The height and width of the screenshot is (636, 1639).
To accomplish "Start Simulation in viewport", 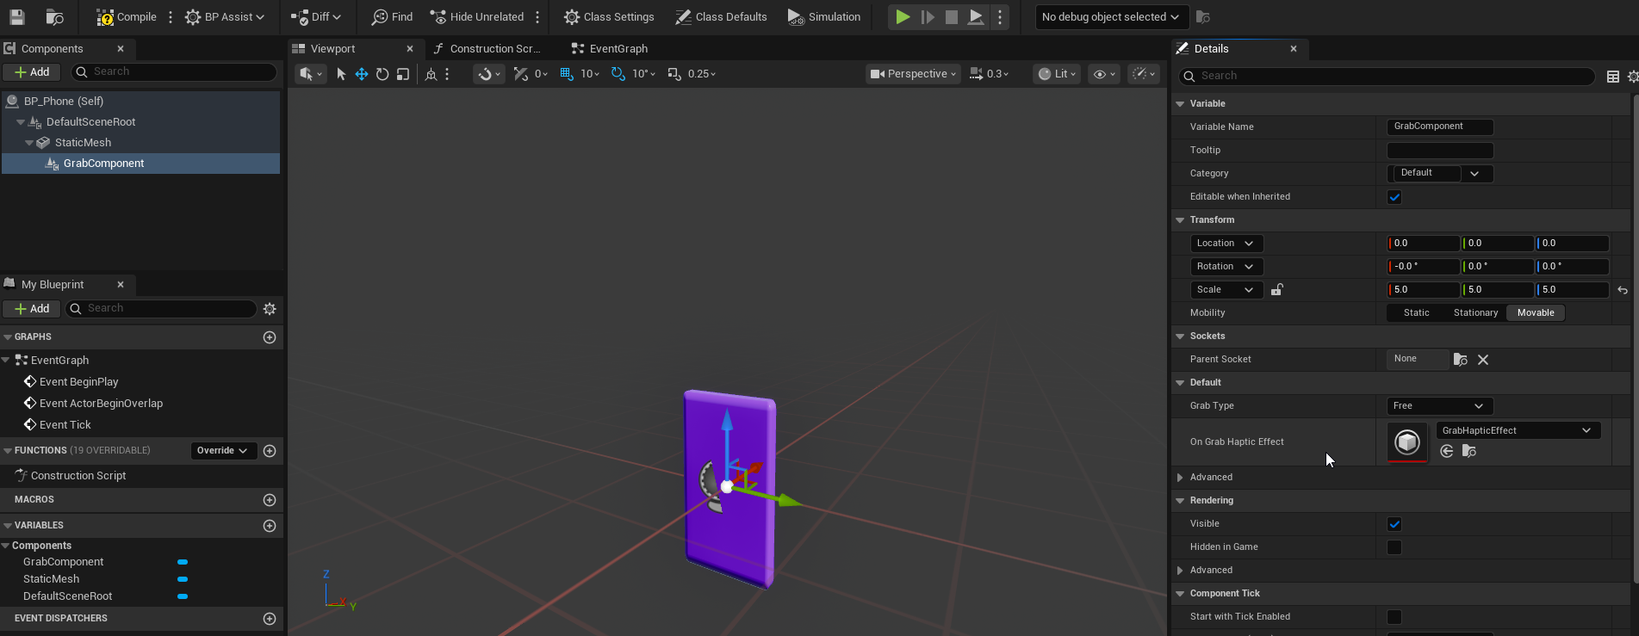I will pos(824,16).
